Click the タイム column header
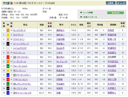Image resolution: width=128 pixels, height=97 pixels. pyautogui.click(x=74, y=25)
